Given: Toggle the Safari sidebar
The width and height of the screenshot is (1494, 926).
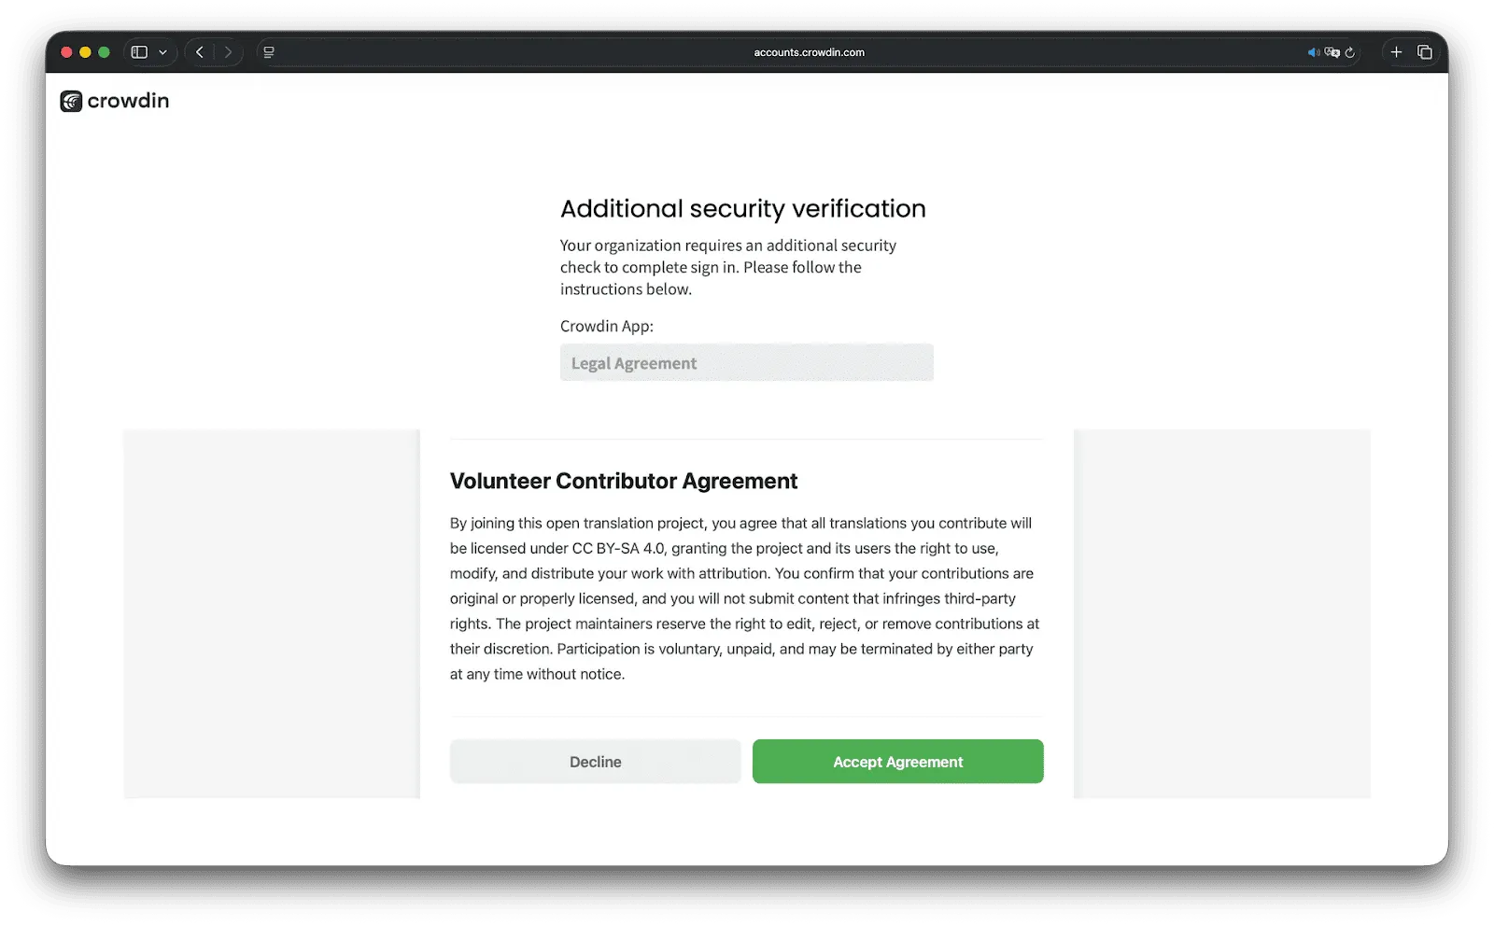Looking at the screenshot, I should [x=141, y=51].
